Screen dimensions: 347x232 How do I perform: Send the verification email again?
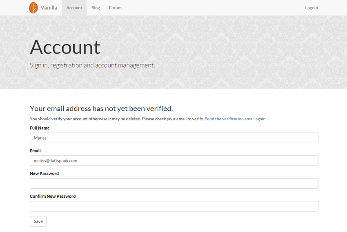(235, 119)
